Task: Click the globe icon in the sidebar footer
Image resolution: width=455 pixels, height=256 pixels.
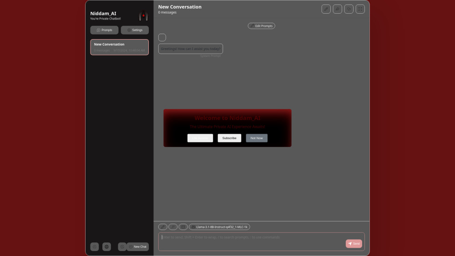Action: pyautogui.click(x=106, y=246)
